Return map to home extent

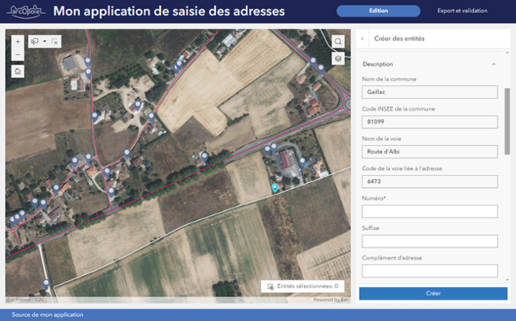tap(18, 71)
